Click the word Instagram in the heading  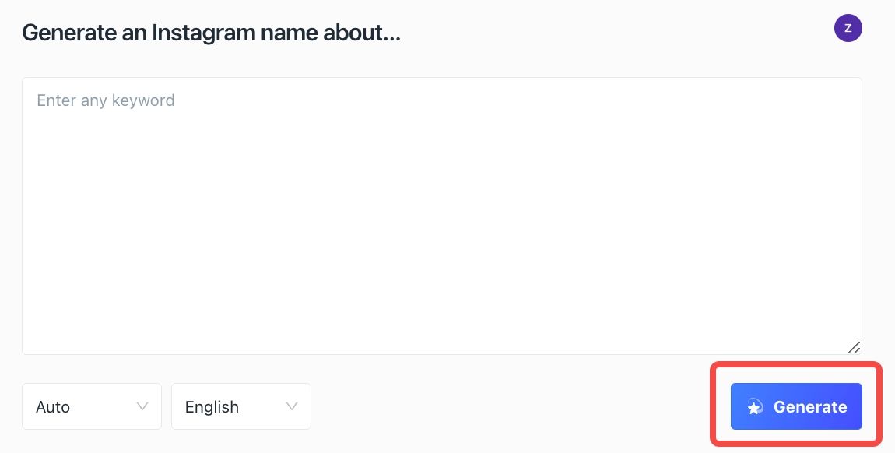[x=203, y=33]
